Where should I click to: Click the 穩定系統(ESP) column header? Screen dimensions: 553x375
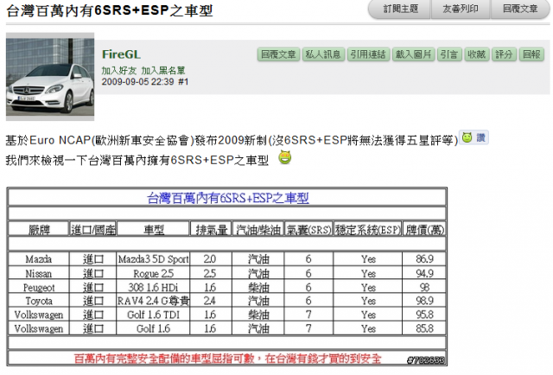click(367, 230)
